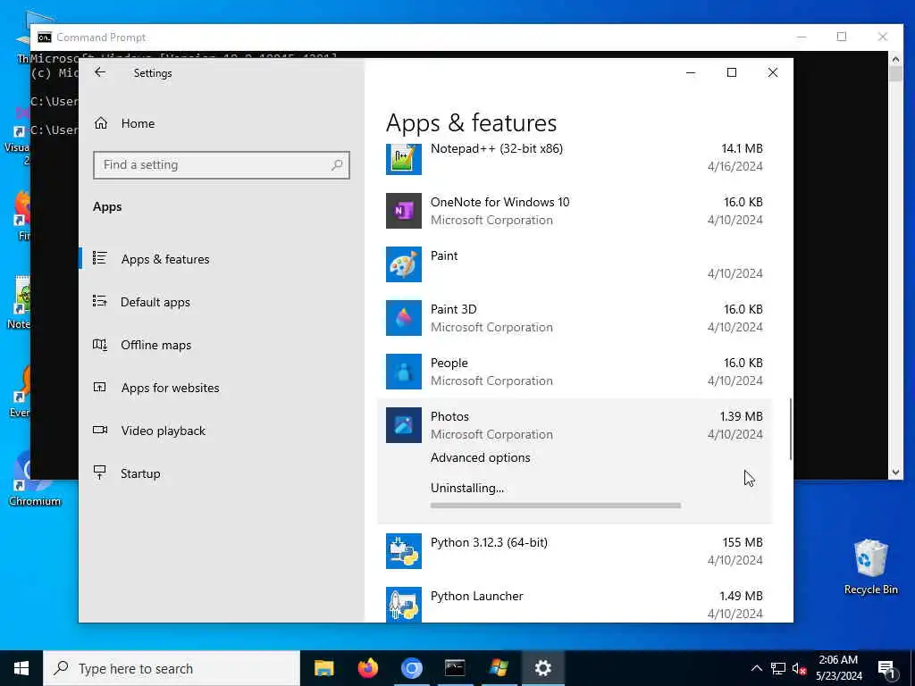
Task: Go back using Settings back arrow
Action: 100,72
